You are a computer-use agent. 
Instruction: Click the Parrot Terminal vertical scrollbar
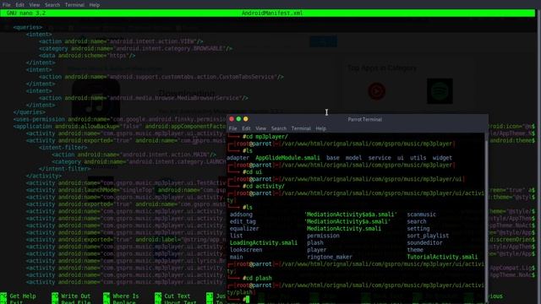[x=487, y=217]
